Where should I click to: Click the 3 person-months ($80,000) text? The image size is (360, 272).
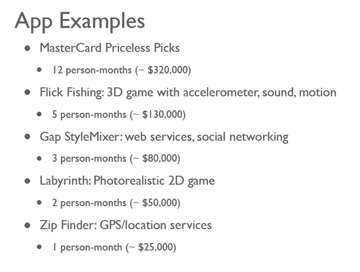coord(116,159)
